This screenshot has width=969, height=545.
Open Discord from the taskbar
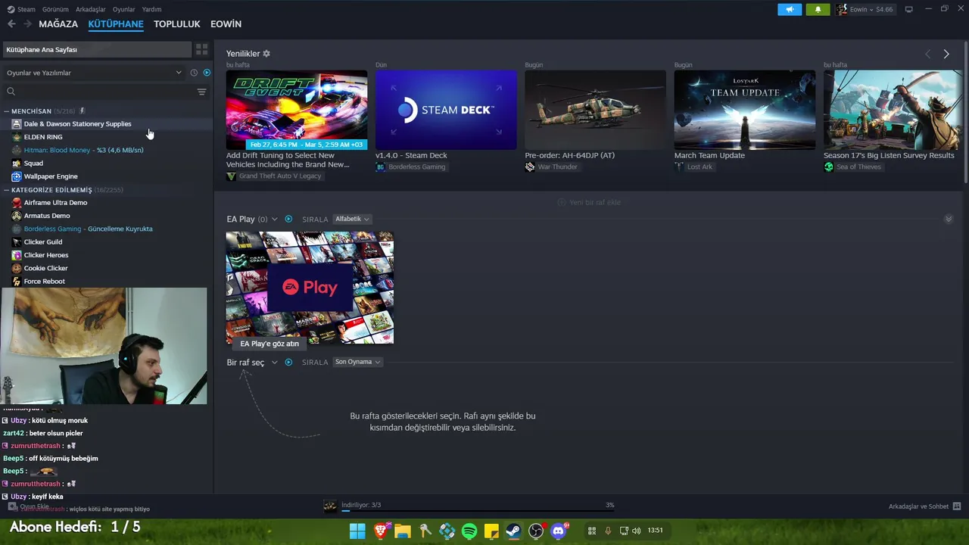click(x=559, y=531)
